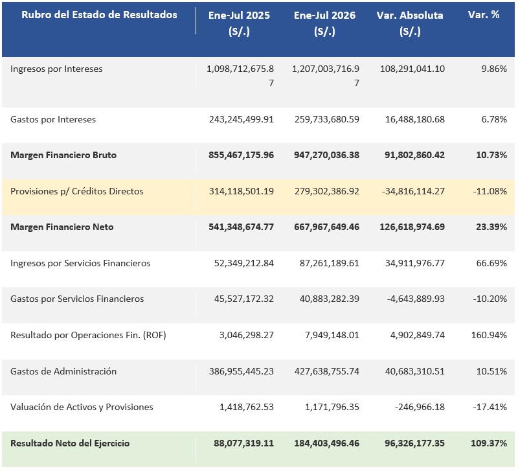This screenshot has height=471, width=518.
Task: Select the -11.08% variation cell
Action: click(x=490, y=191)
